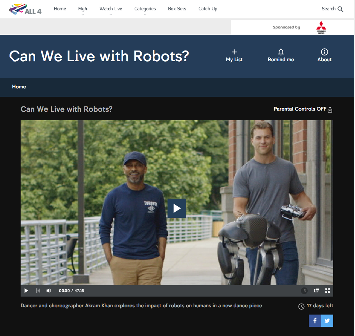Open the Watch Live menu

(111, 9)
